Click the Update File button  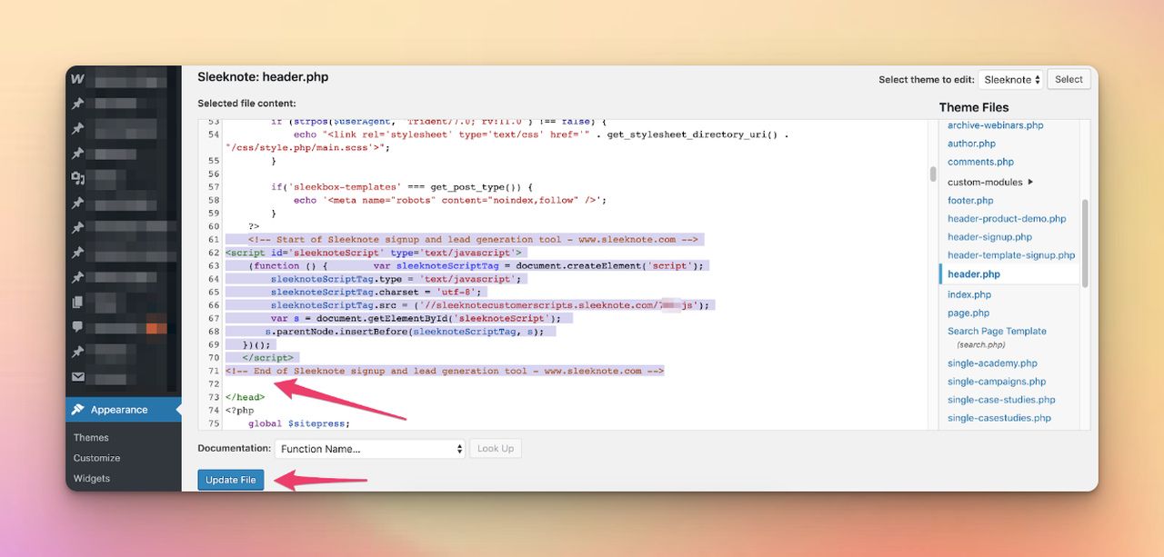point(231,480)
